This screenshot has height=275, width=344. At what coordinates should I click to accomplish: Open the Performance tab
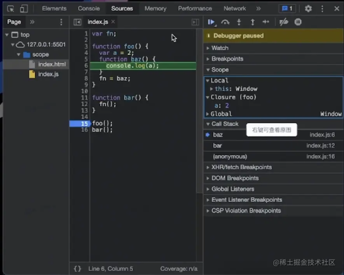point(195,9)
